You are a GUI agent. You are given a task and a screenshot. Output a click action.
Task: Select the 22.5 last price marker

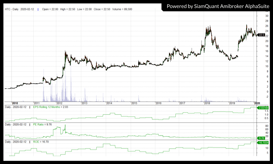[261, 35]
